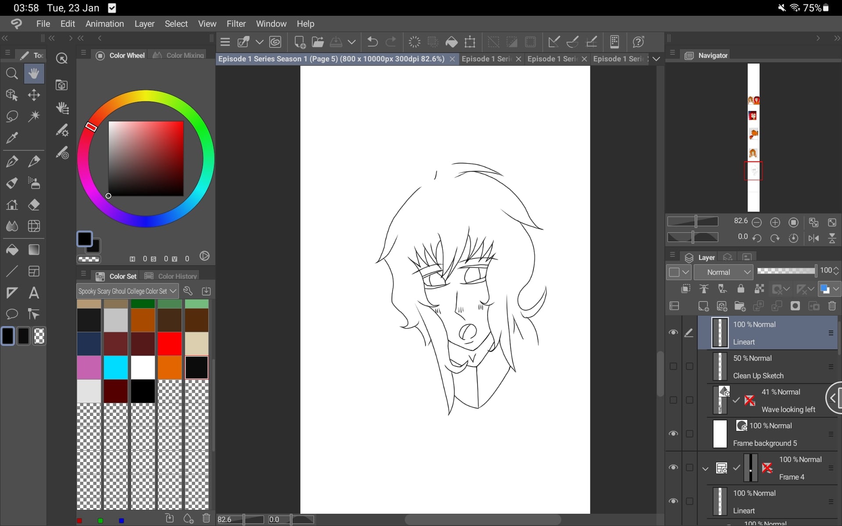842x526 pixels.
Task: Open the Filter menu
Action: [x=236, y=24]
